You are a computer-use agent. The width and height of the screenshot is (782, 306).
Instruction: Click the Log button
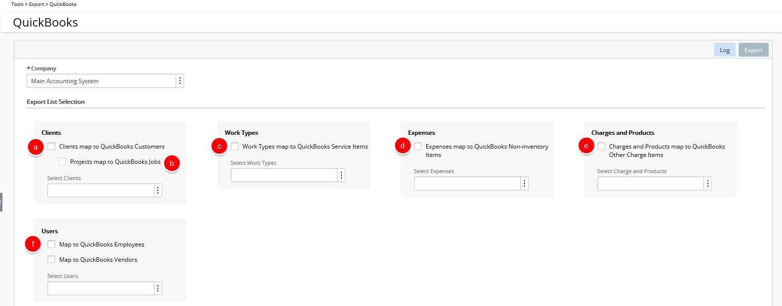(725, 50)
